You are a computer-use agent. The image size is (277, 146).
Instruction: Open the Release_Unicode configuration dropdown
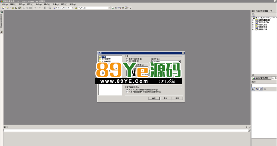click(x=72, y=8)
